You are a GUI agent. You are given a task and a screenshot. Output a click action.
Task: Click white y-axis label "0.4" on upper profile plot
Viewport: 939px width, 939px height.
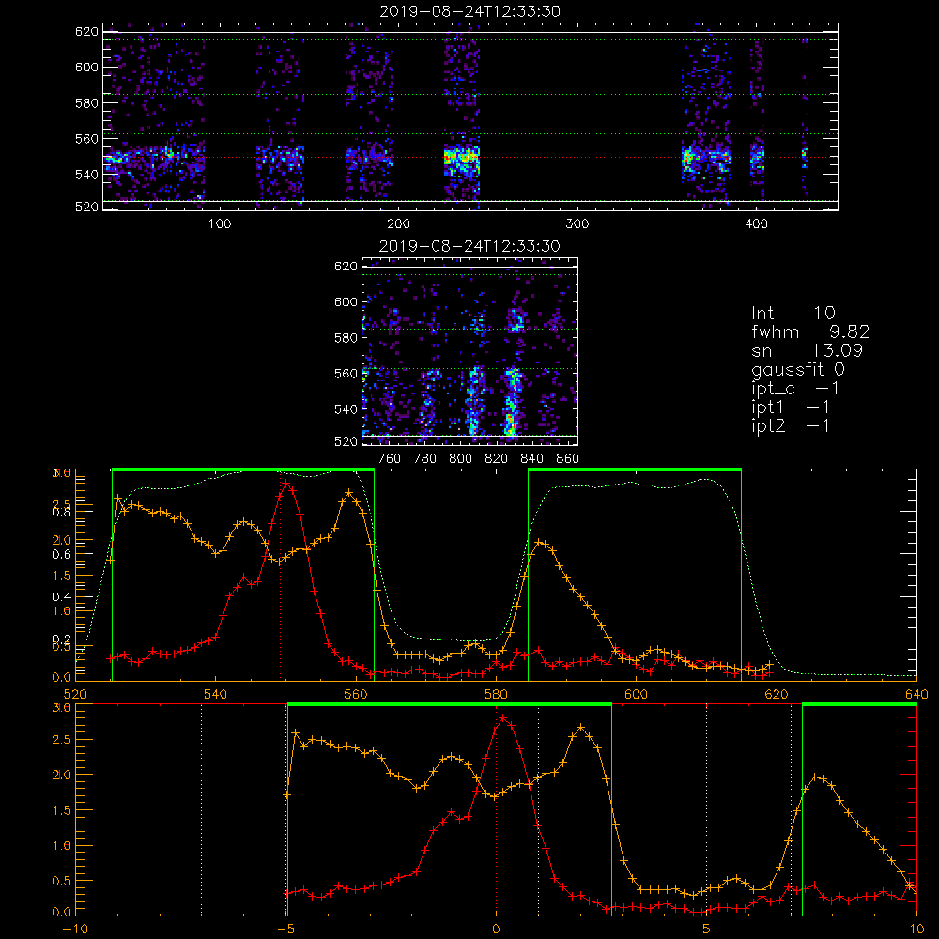coord(62,596)
